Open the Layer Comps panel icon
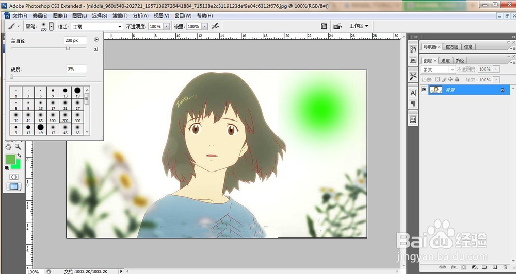The height and width of the screenshot is (274, 516). click(x=413, y=119)
